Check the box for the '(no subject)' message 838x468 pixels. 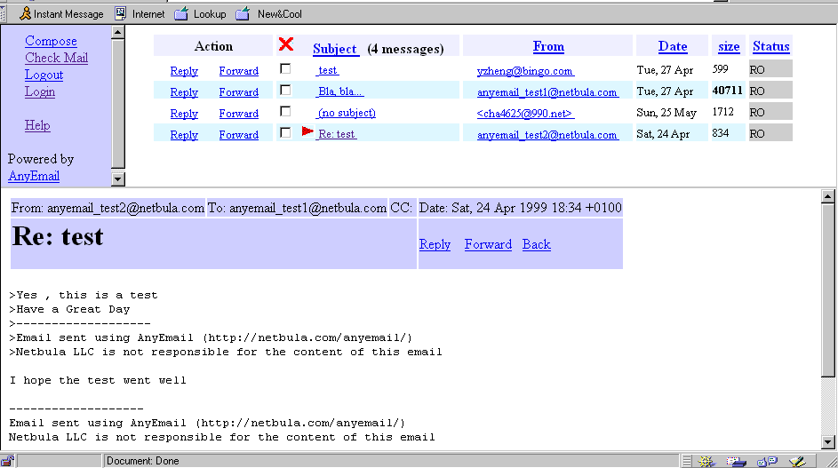click(x=285, y=112)
